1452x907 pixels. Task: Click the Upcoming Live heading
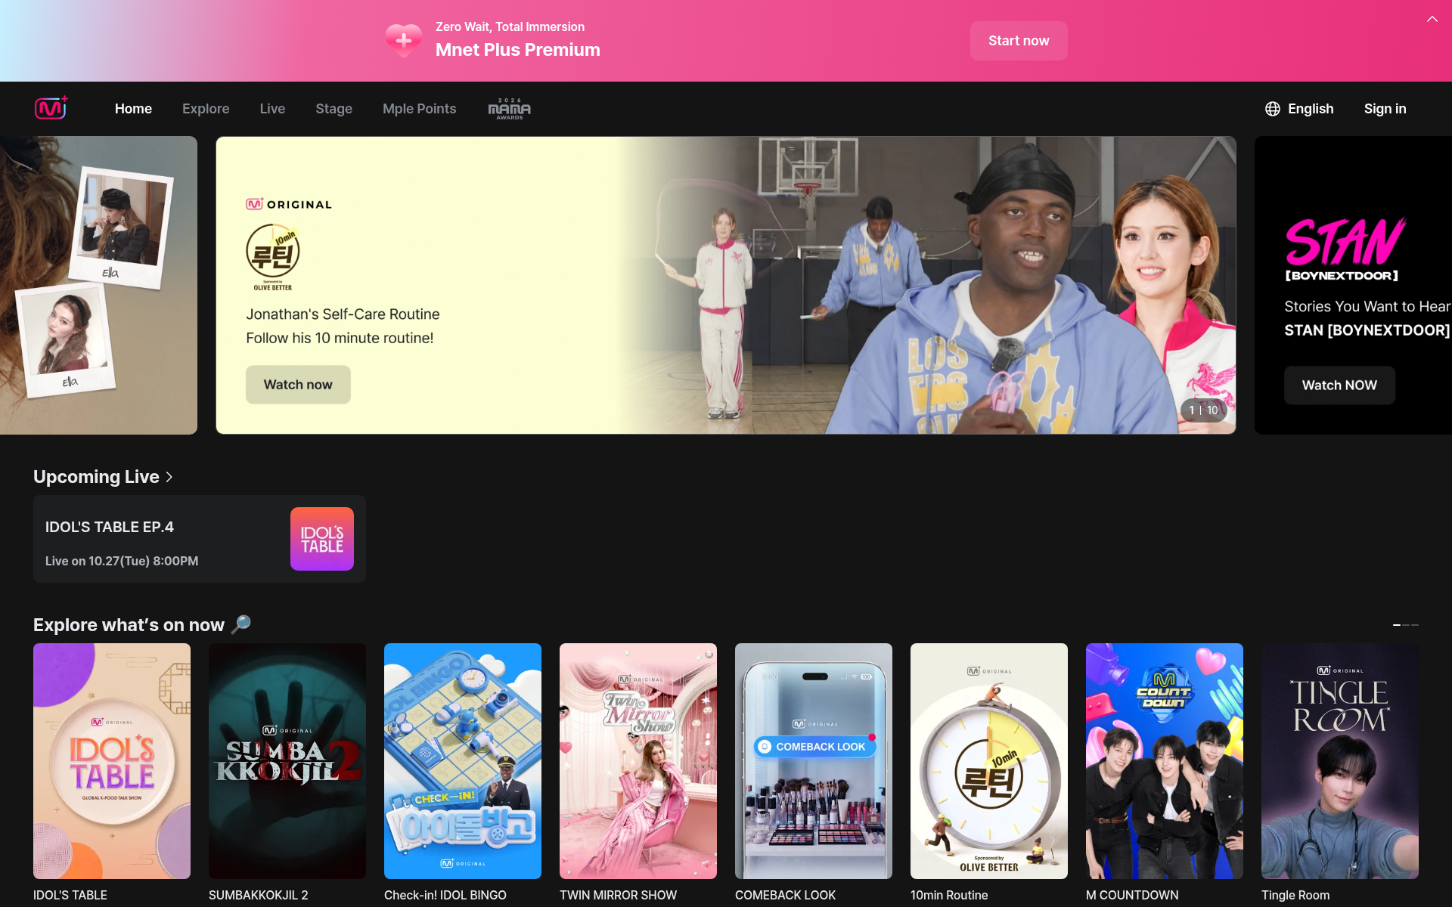coord(96,477)
